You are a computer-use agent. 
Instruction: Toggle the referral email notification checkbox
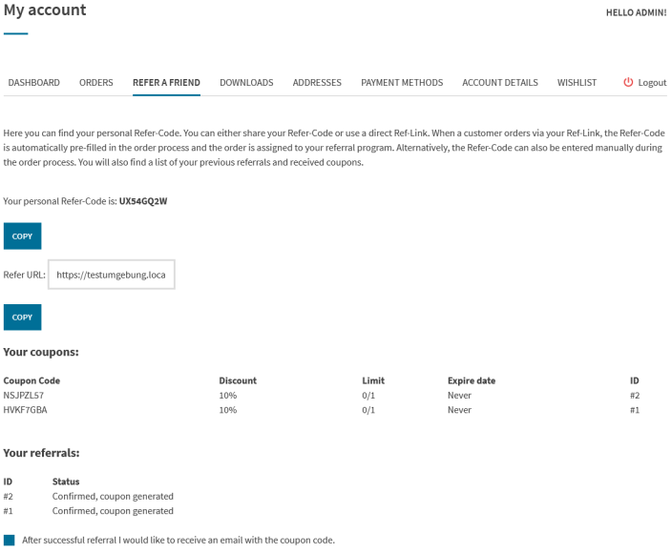click(10, 540)
